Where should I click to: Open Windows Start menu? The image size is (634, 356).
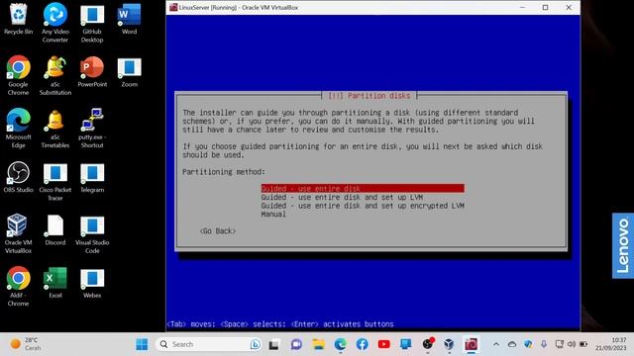(142, 344)
